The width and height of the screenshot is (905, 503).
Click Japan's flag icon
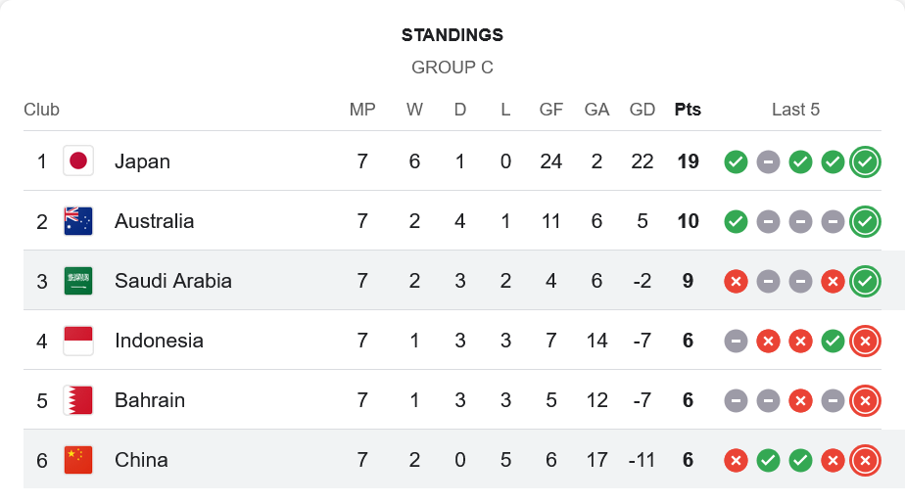78,160
